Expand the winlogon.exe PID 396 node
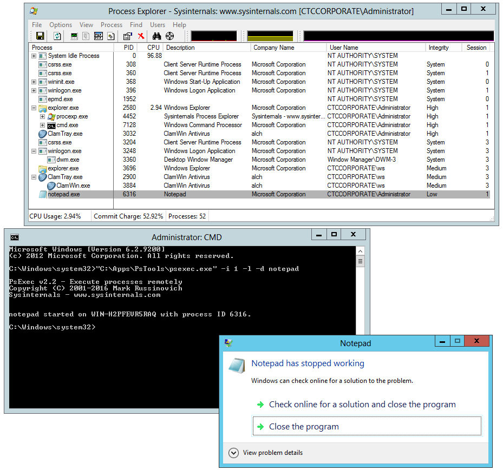 (x=34, y=91)
